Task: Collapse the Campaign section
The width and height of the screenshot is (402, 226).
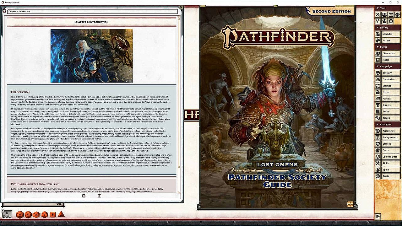Action: point(388,67)
